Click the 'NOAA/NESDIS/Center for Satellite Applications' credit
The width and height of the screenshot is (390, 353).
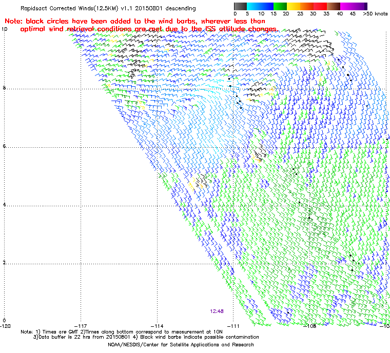[x=181, y=345]
